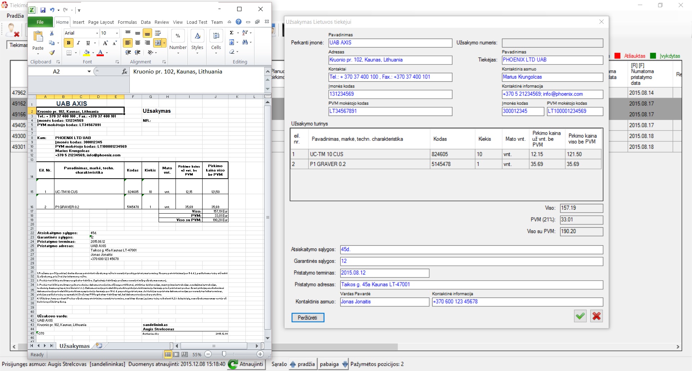Open the font size 10 dropdown
Image resolution: width=692 pixels, height=371 pixels.
tap(117, 33)
